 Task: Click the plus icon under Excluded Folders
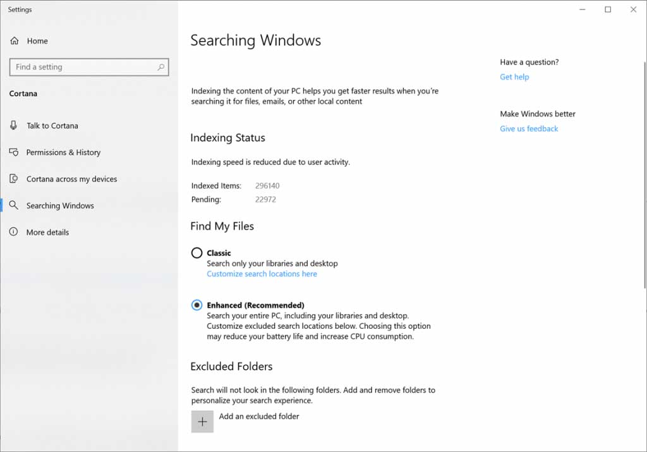tap(202, 421)
